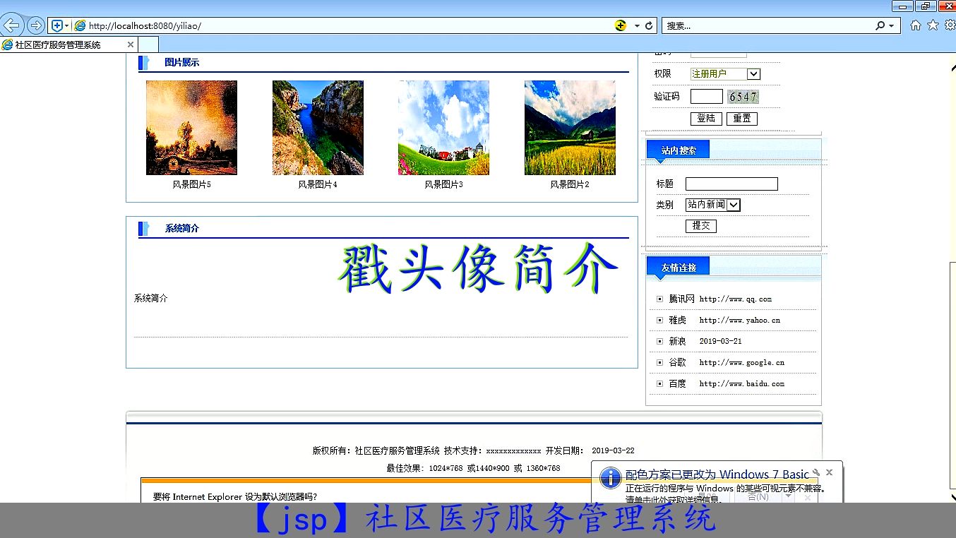Click the 系统简介 section heading

[182, 229]
